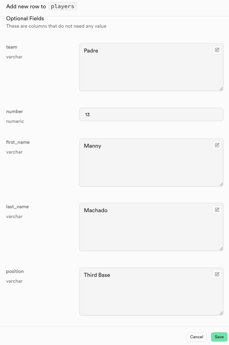
Task: Focus the position field with Third Base
Action: 151,291
